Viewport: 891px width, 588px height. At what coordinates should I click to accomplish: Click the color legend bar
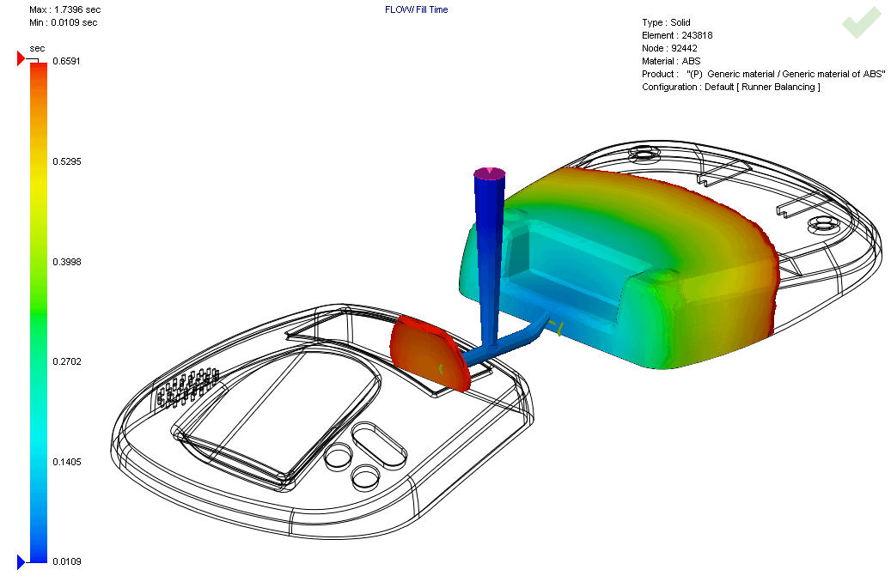(39, 309)
